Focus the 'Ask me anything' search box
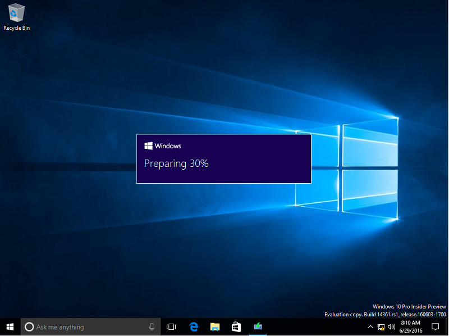The width and height of the screenshot is (449, 336). point(90,327)
